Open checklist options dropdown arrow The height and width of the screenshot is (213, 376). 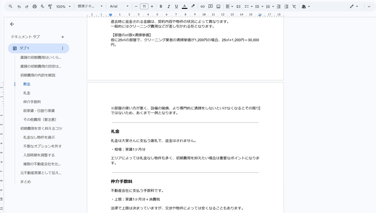click(x=251, y=6)
